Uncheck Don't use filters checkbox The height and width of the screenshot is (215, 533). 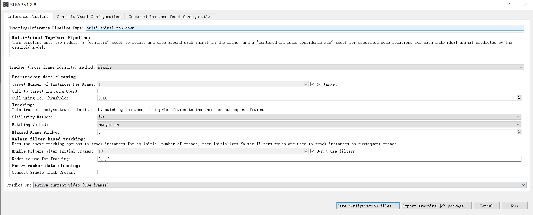point(313,151)
